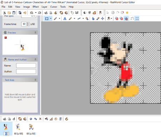Select the blue water drop tool

tap(93, 19)
